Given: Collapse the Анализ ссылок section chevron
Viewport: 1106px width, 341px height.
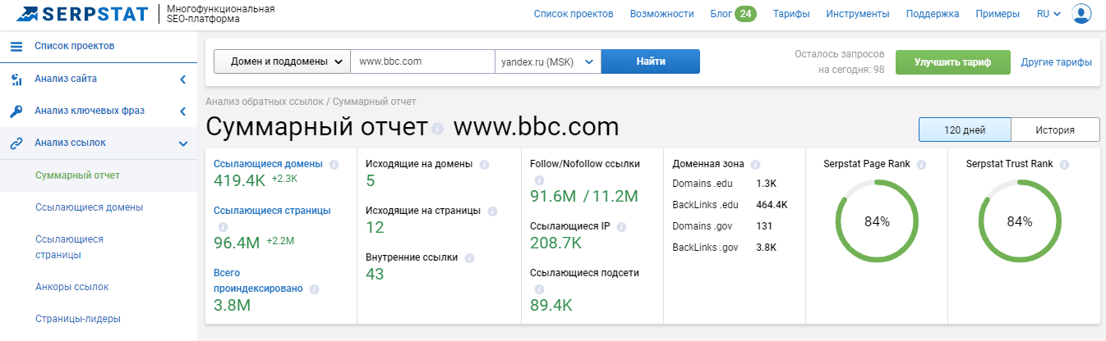Looking at the screenshot, I should point(182,143).
